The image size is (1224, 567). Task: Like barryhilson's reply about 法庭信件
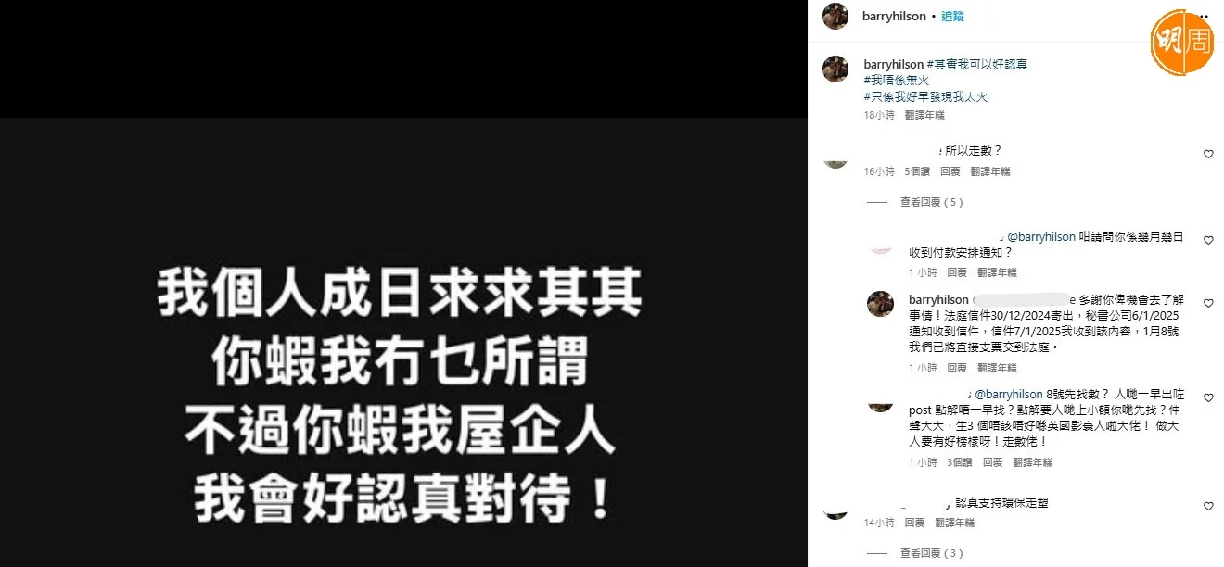1207,304
